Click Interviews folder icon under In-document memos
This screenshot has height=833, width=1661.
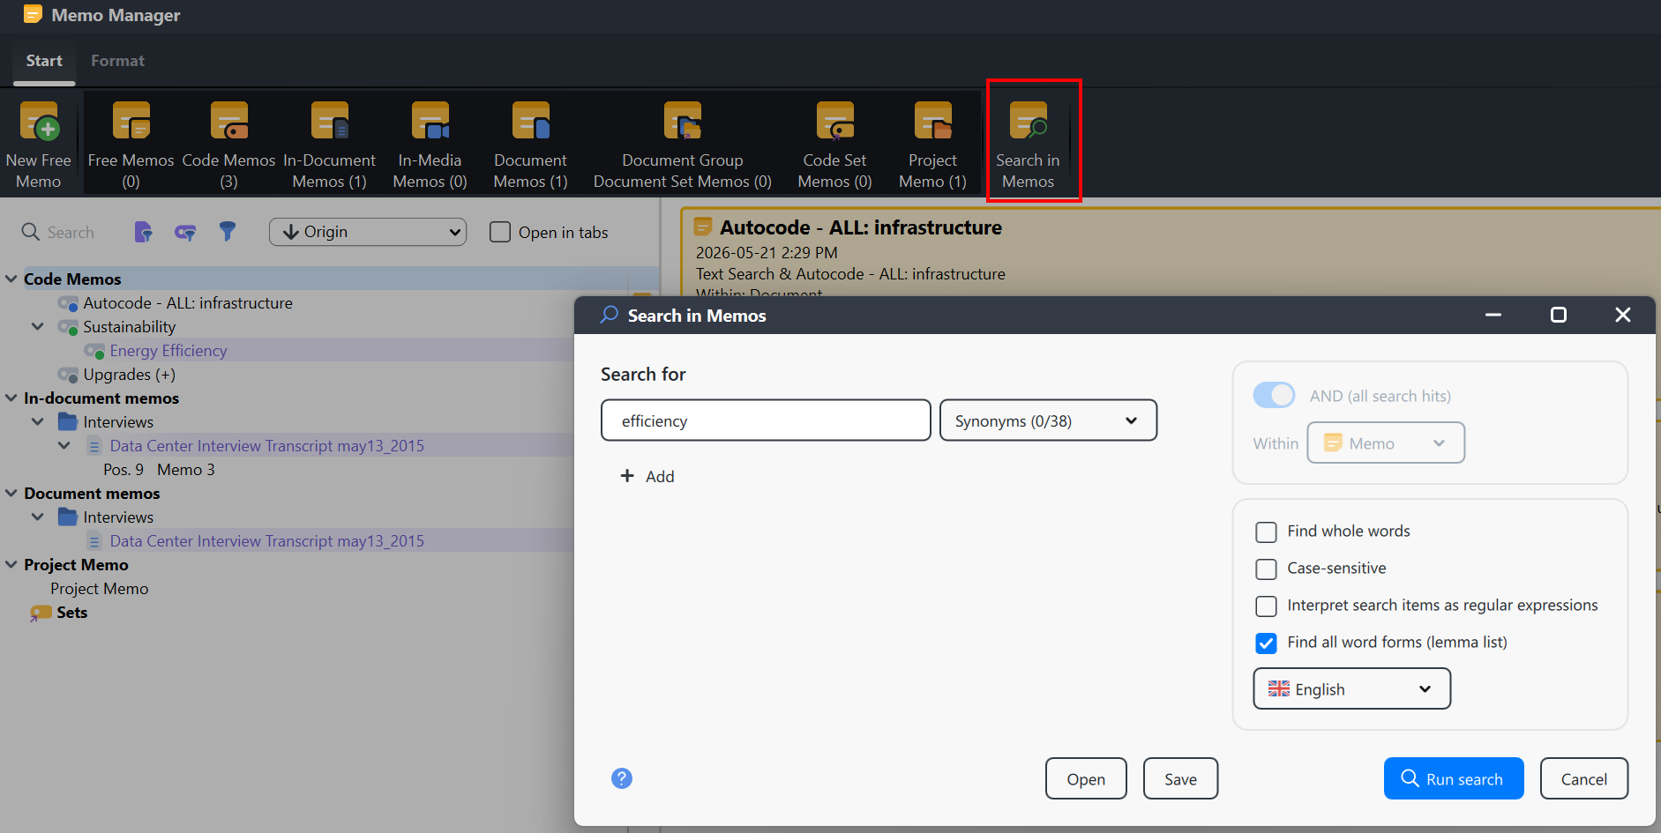point(68,421)
